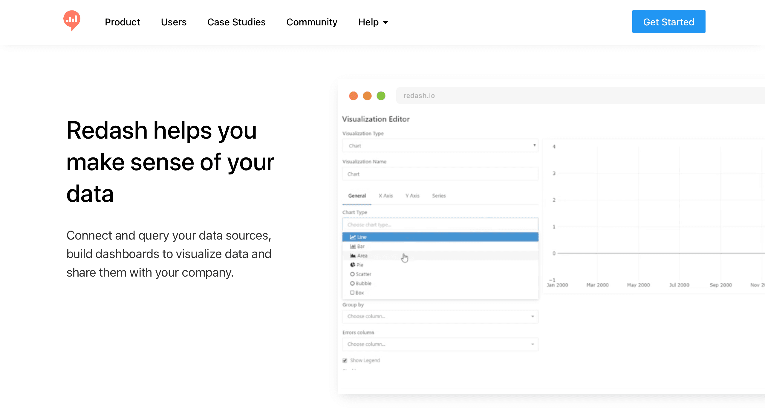Click the orange-red window dot
This screenshot has width=765, height=414.
pyautogui.click(x=354, y=96)
